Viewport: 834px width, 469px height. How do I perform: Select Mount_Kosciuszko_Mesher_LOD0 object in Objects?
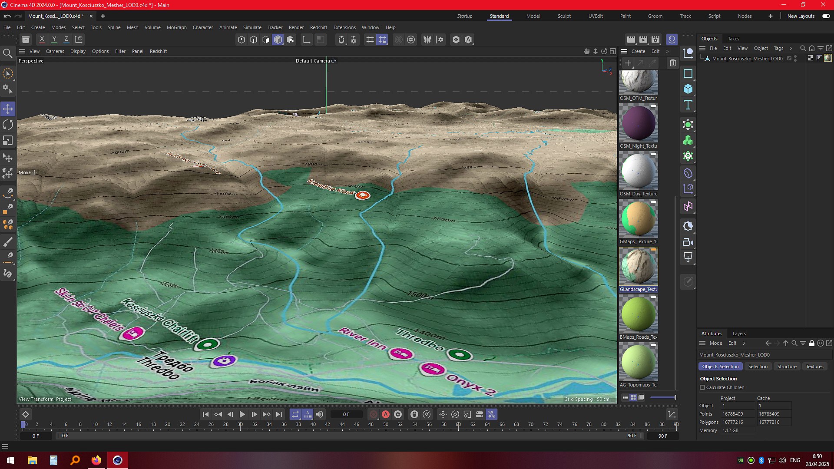click(747, 59)
